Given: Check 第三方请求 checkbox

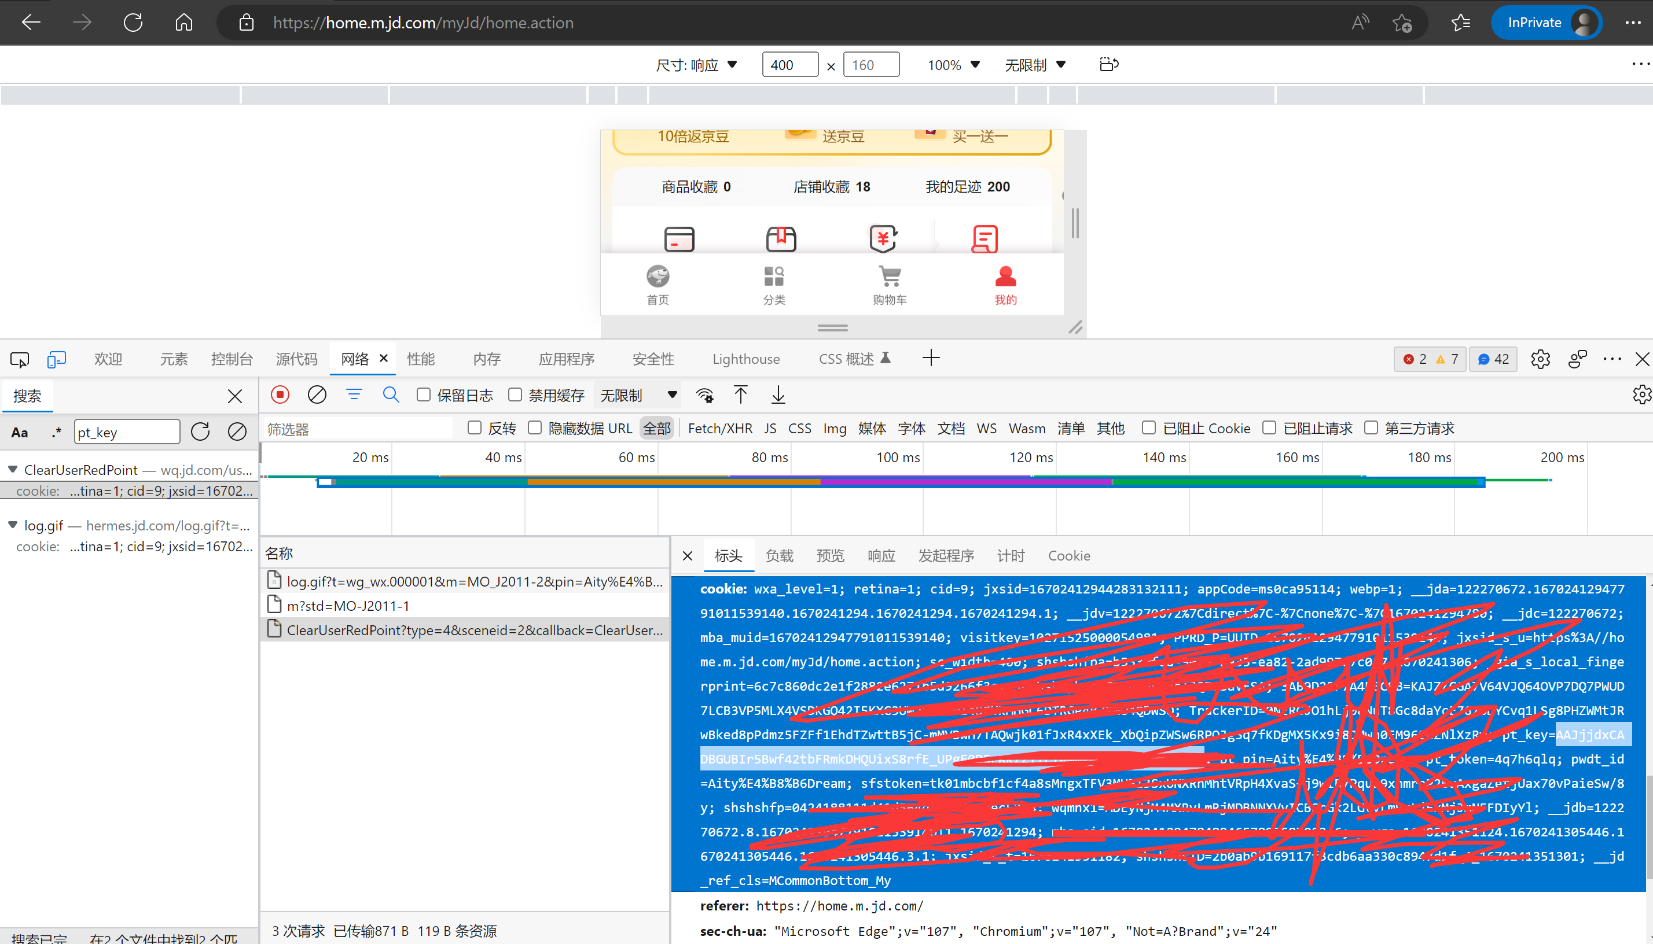Looking at the screenshot, I should click(1371, 428).
